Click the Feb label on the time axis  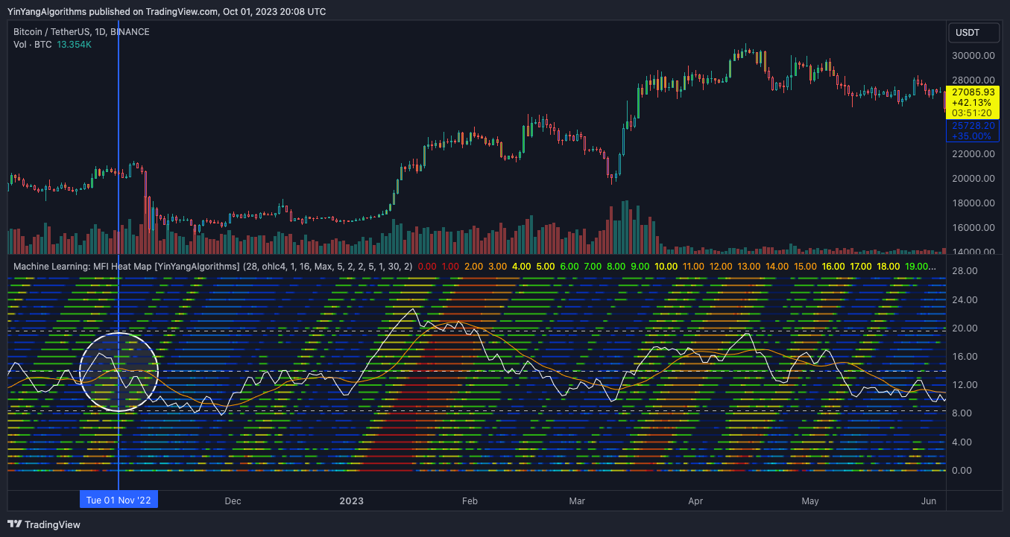470,501
